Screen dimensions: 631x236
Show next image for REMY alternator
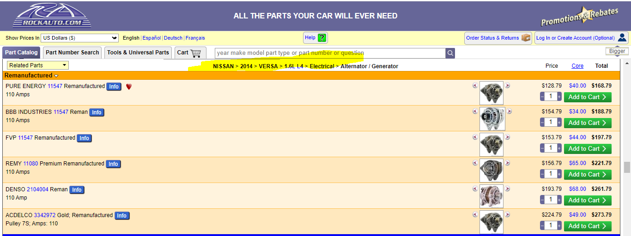click(x=508, y=163)
